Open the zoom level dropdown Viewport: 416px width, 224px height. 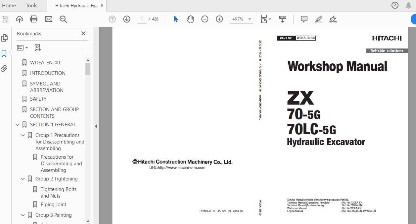[x=250, y=19]
